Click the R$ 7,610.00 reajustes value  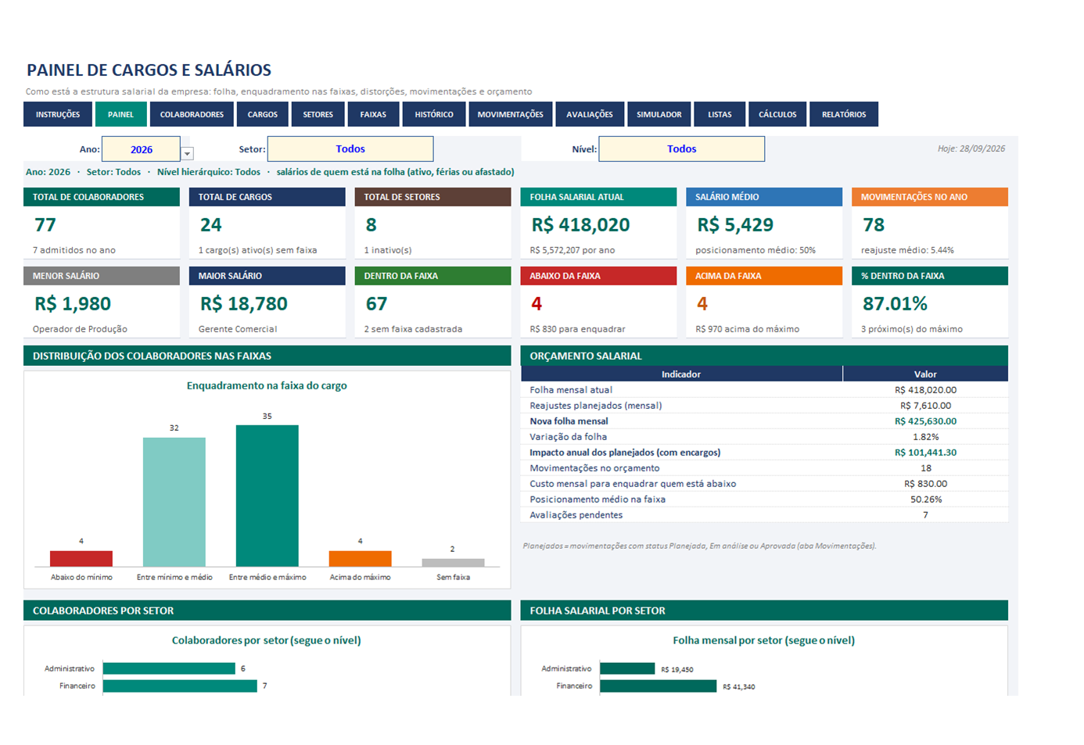(925, 406)
